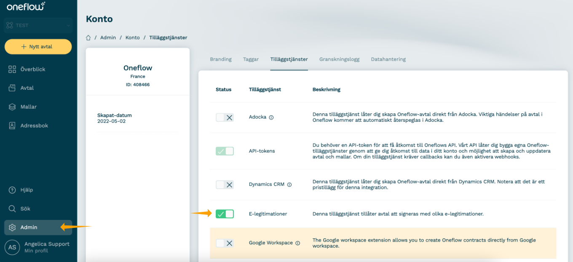Viewport: 573px width, 262px height.
Task: Disable the E-legitimationer toggle
Action: (x=225, y=214)
